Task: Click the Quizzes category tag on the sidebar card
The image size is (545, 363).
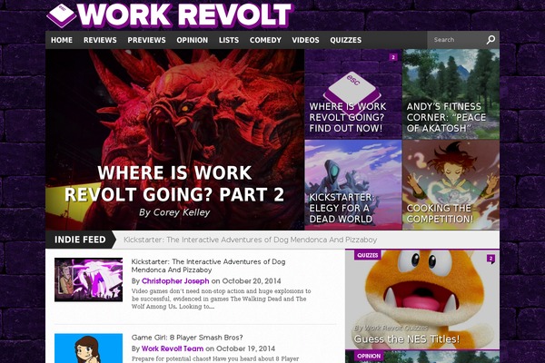Action: coord(367,255)
